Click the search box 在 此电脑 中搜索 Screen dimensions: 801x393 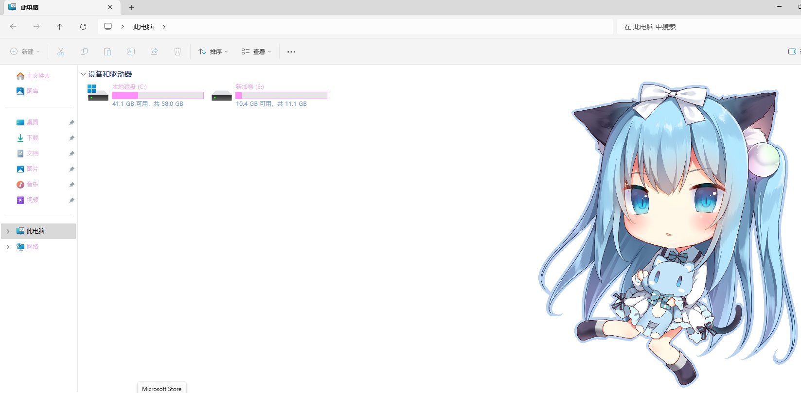[709, 27]
